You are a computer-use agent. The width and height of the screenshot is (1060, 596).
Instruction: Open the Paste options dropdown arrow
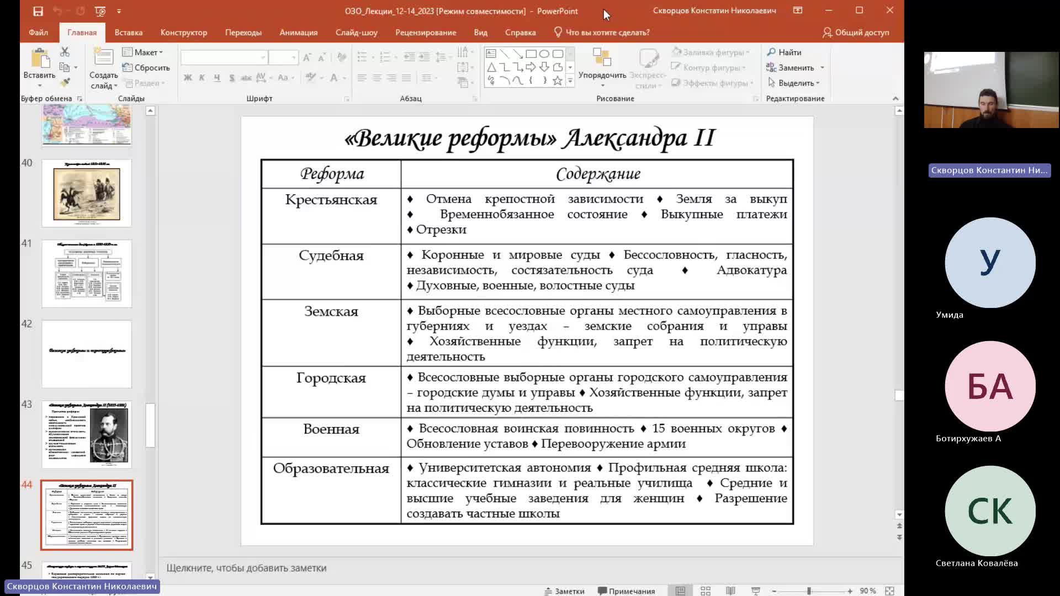click(x=40, y=86)
